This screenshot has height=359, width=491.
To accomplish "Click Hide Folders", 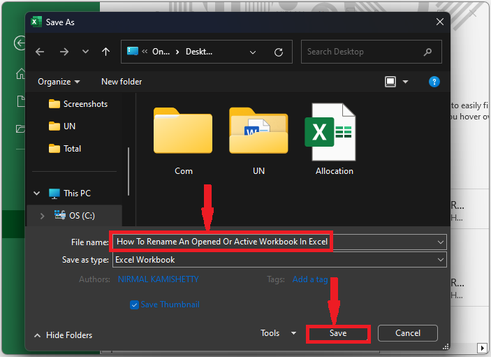I will pyautogui.click(x=64, y=336).
